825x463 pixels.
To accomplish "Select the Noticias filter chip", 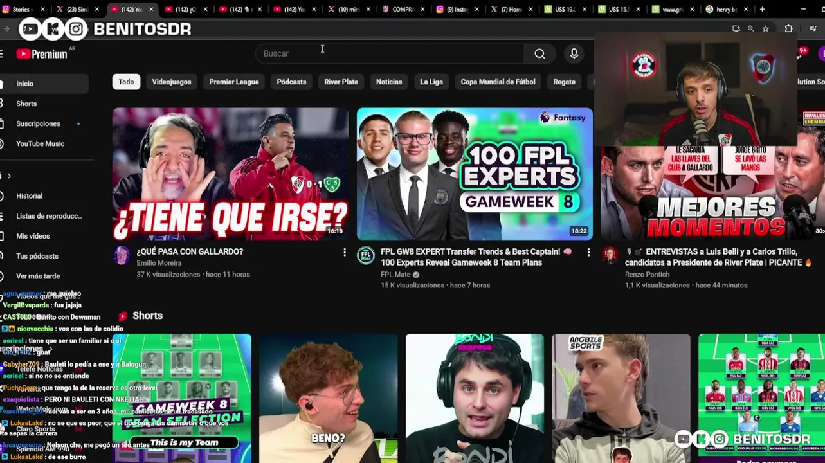I will pyautogui.click(x=389, y=82).
